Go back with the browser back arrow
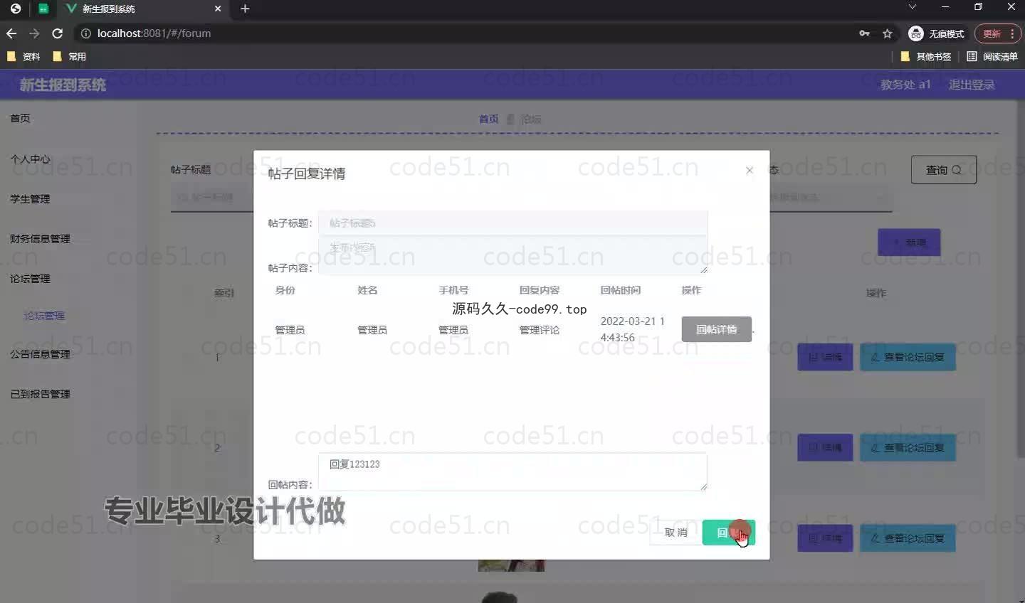Viewport: 1025px width, 603px height. (x=11, y=33)
